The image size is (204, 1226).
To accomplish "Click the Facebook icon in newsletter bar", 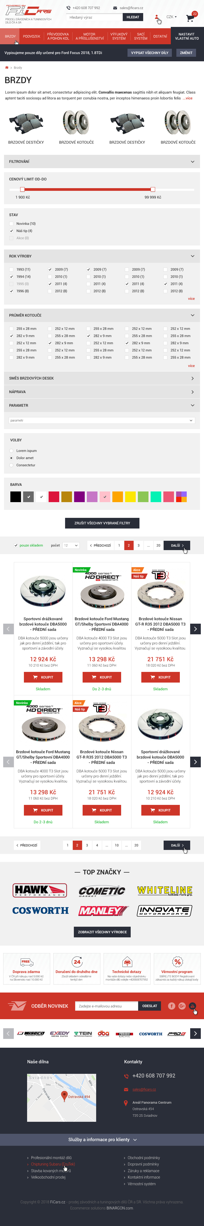I will [172, 1006].
